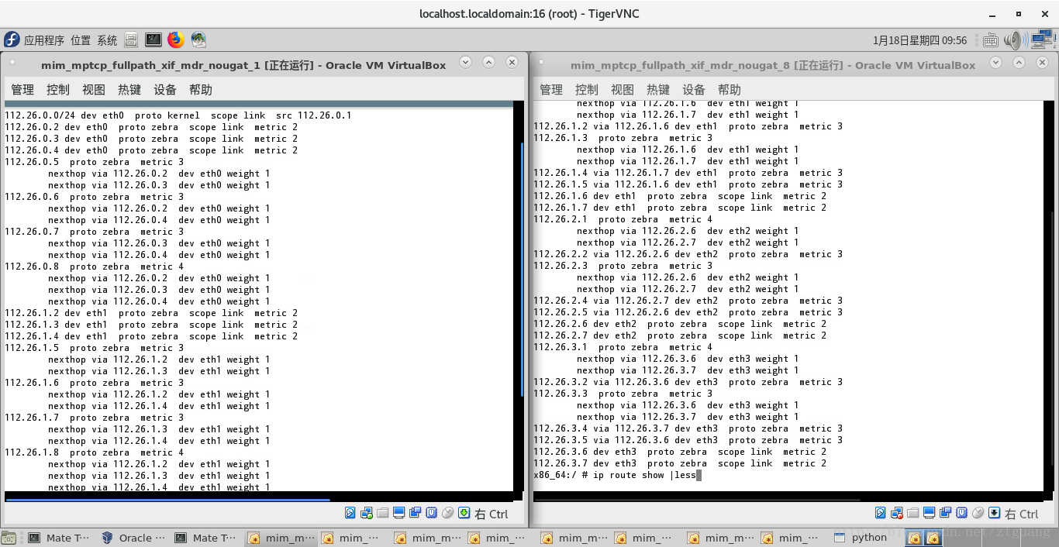
Task: Click '112.26.1.8 proto zebra metric 4' line
Action: click(95, 452)
